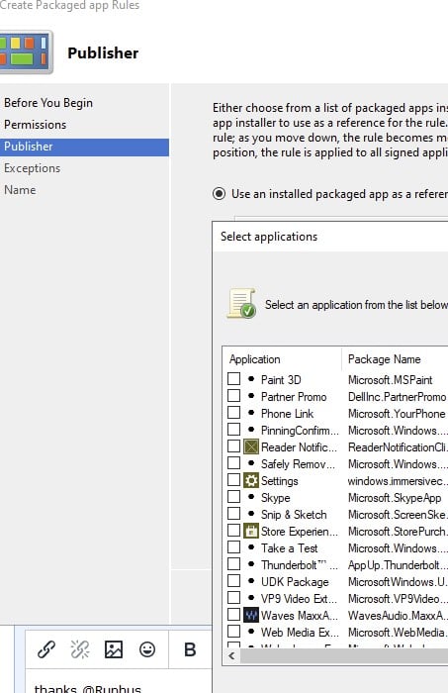Click the Publisher wizard header icon
The width and height of the screenshot is (448, 693).
tap(26, 52)
